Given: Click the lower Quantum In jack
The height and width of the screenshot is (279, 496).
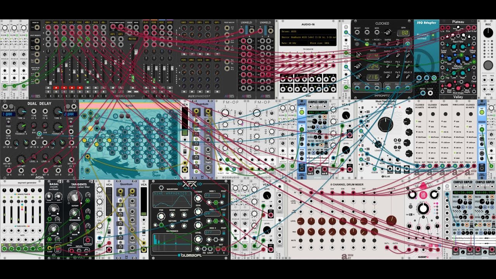Looking at the screenshot, I should [x=121, y=191].
